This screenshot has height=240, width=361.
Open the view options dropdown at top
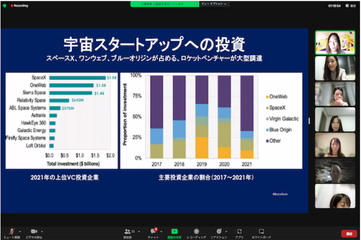click(214, 4)
